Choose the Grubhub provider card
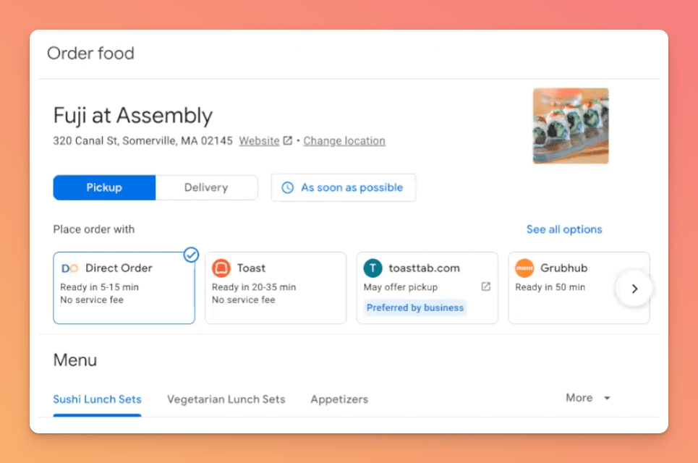Viewport: 698px width, 463px height. point(579,288)
